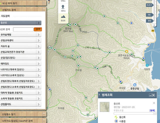Viewport: 160px width, 123px height.
Task: Close the 범례조회 window
Action: (x=153, y=95)
